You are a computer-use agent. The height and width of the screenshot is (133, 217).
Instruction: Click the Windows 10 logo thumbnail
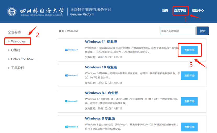click(x=72, y=75)
